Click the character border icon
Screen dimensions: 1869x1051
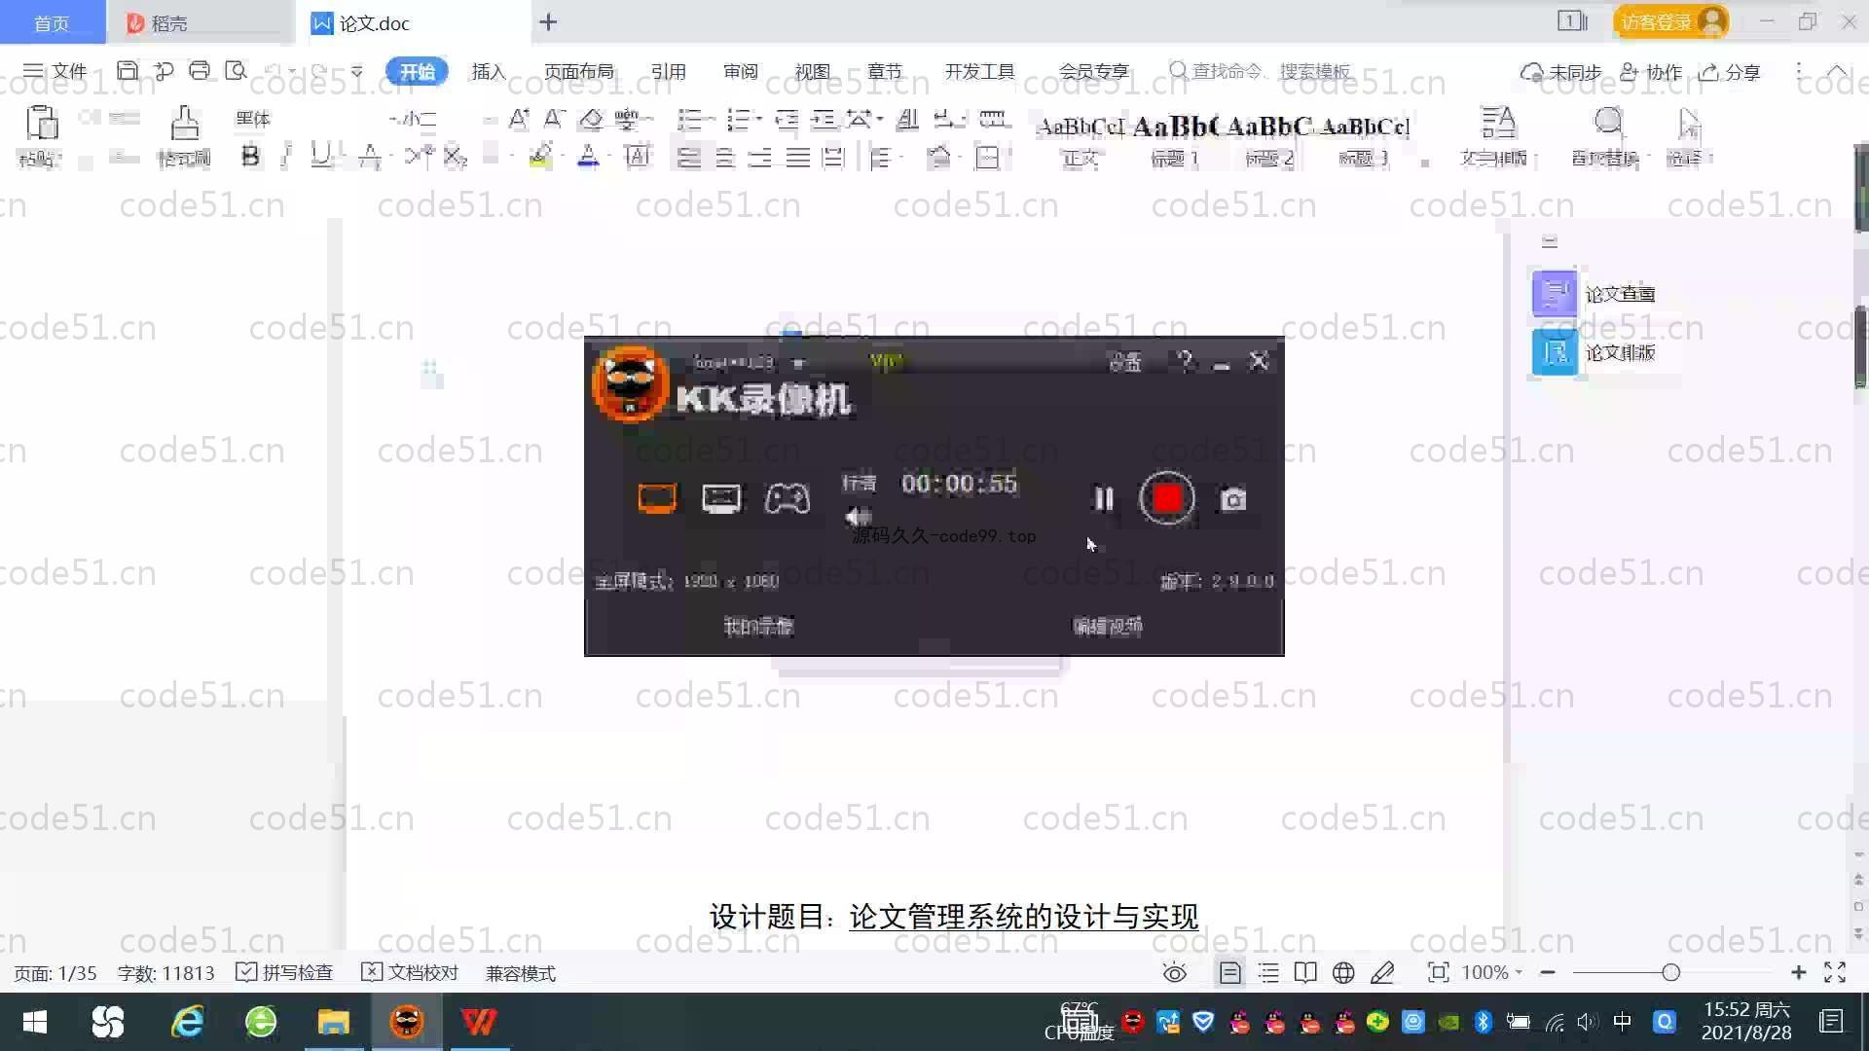coord(638,157)
